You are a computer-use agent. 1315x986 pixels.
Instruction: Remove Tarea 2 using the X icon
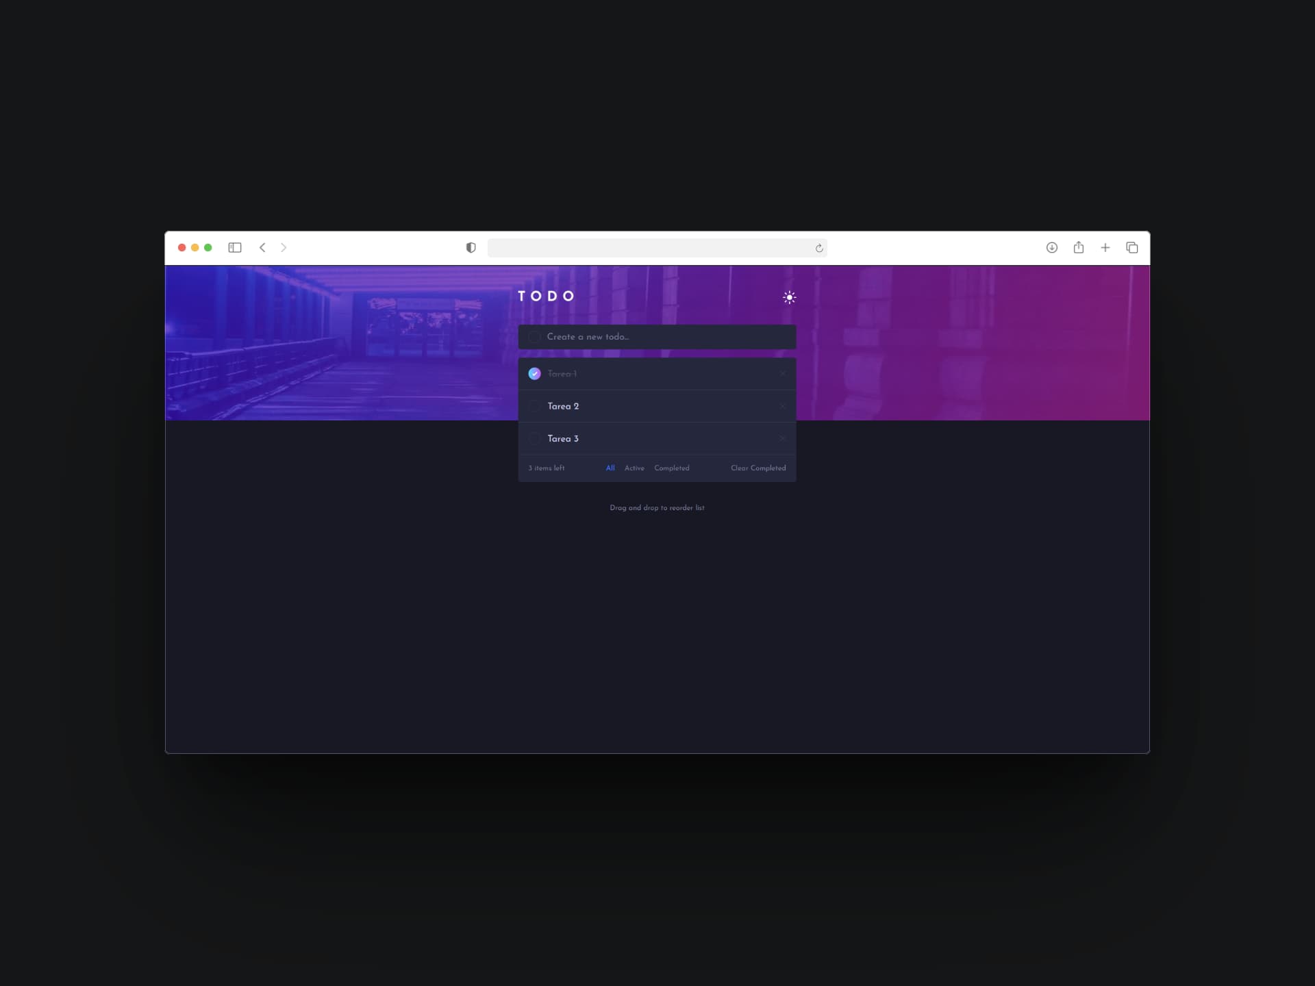tap(782, 406)
